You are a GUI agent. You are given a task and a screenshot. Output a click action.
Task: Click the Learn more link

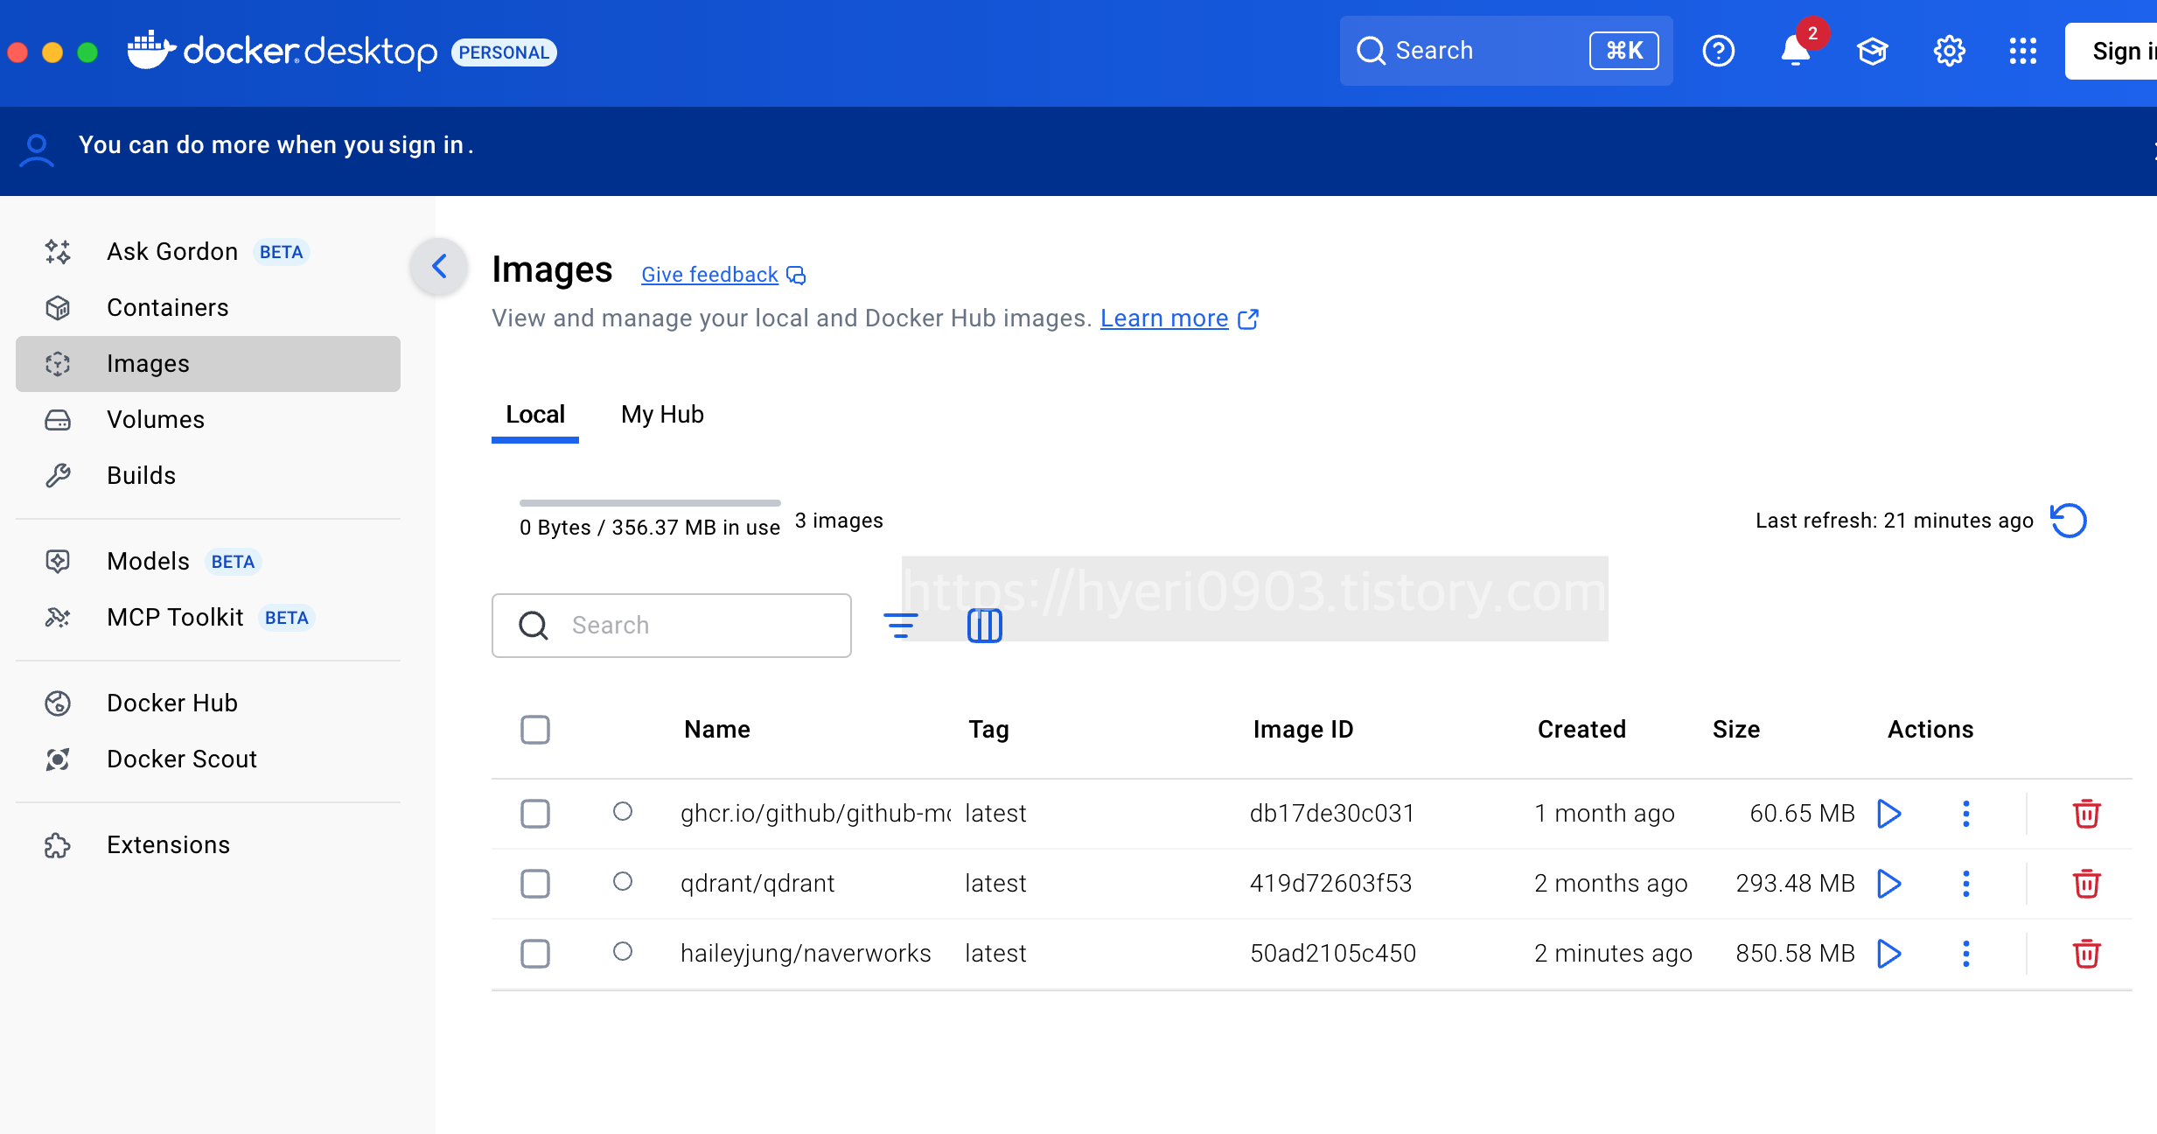[1164, 318]
